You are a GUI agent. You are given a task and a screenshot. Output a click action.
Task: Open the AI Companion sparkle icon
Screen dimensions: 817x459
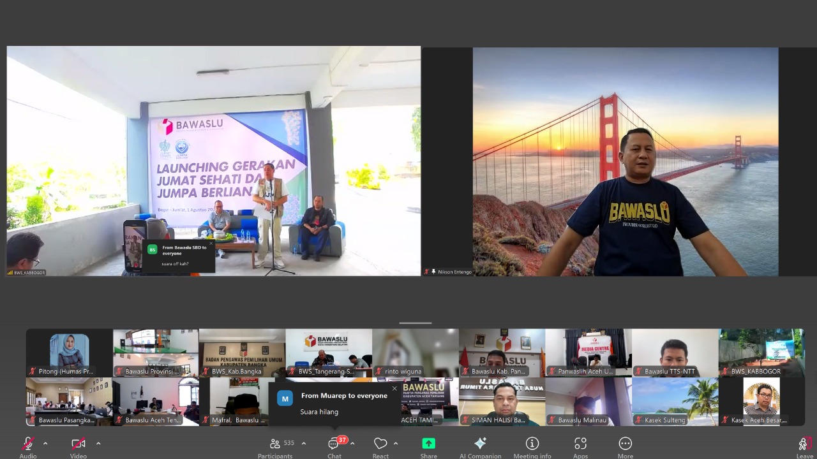point(480,444)
